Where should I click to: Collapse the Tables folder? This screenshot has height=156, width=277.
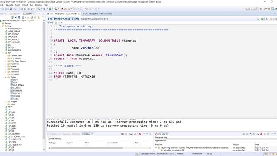point(6,77)
